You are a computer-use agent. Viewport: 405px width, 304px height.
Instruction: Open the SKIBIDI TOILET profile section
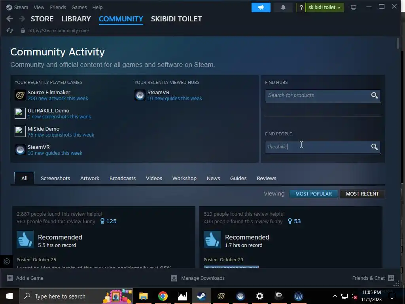176,19
